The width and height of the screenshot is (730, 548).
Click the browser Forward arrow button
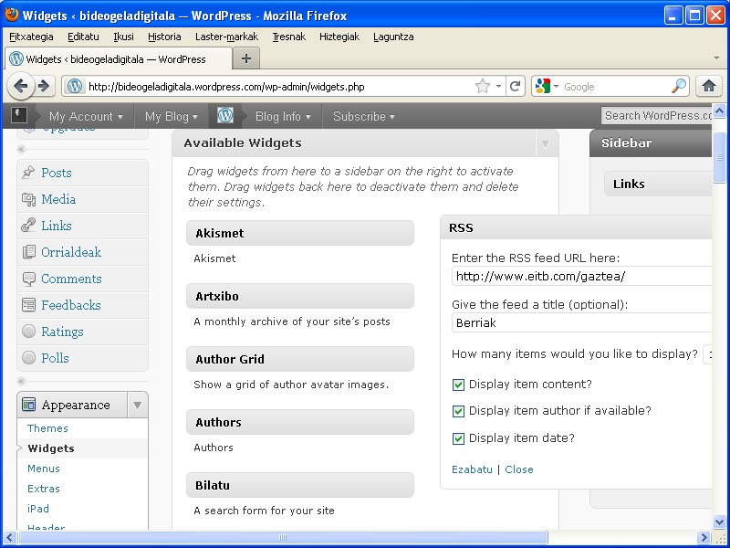[44, 86]
